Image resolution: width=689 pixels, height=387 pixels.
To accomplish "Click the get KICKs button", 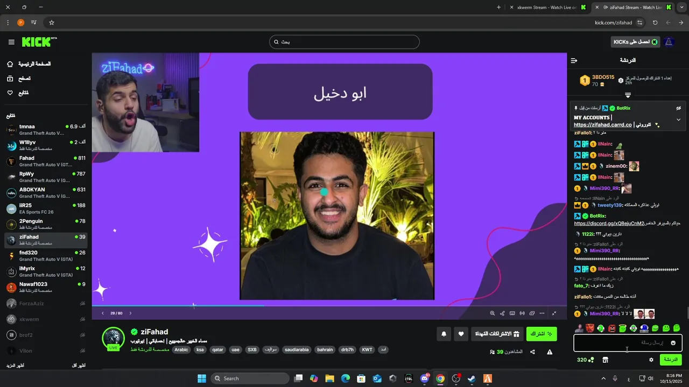I will click(x=636, y=42).
